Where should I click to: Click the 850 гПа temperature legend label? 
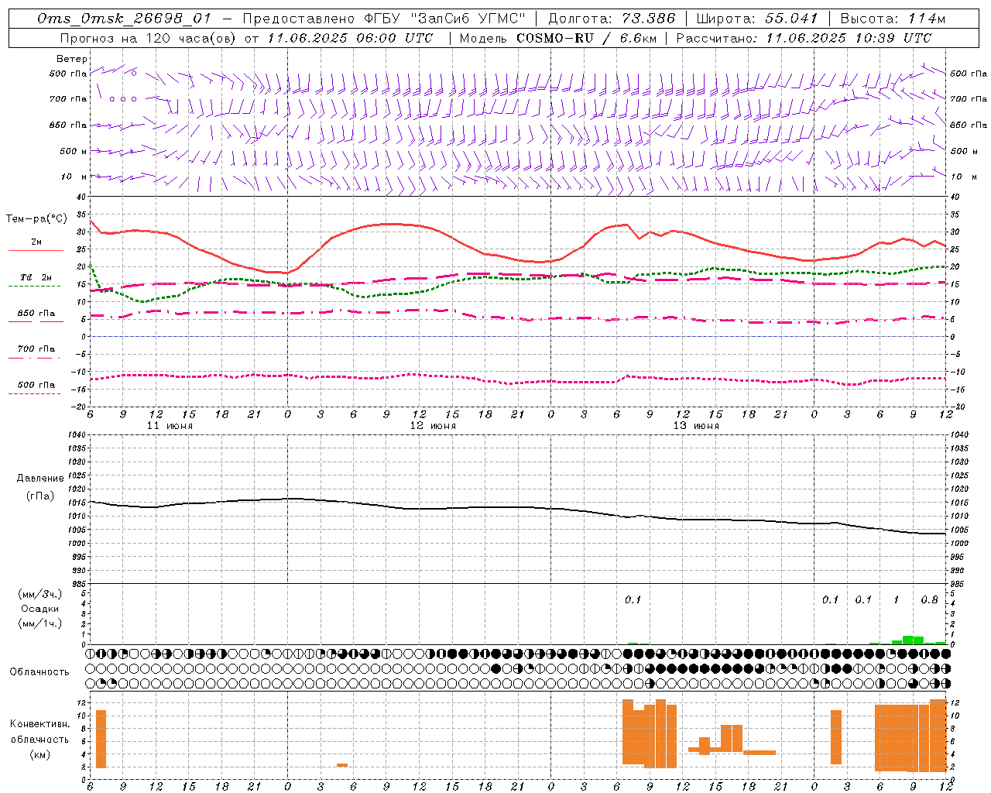(36, 314)
